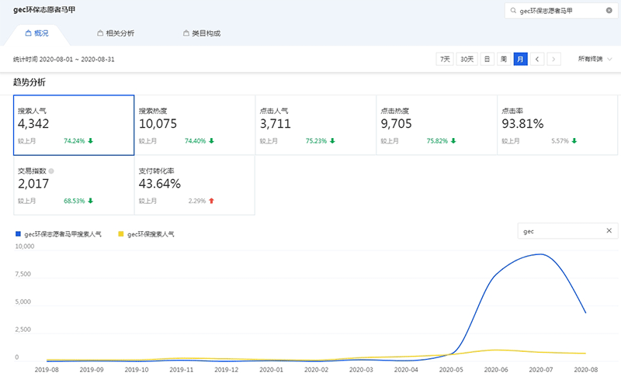Go to the next period using the right arrow
Screen dimensions: 621x383
(553, 59)
